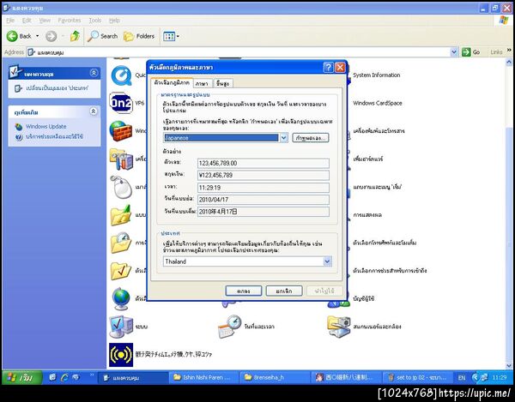Open the Administrative Tools icon with gear
This screenshot has width=515, height=402.
coord(121,159)
